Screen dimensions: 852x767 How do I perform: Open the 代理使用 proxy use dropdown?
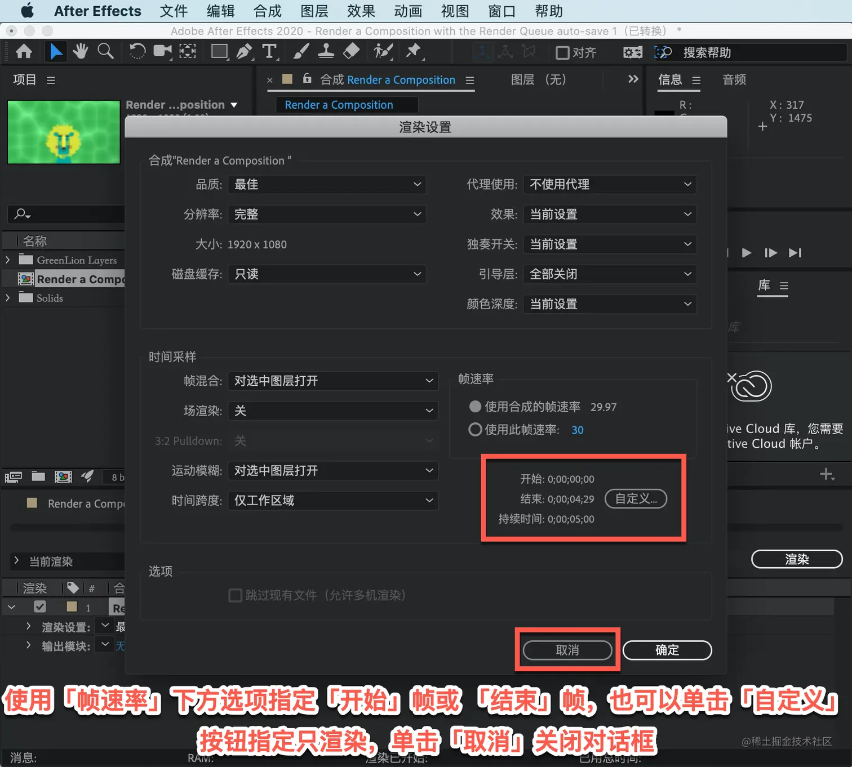[x=610, y=184]
